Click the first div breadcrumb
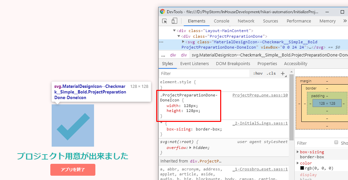The image size is (348, 180). point(173,55)
